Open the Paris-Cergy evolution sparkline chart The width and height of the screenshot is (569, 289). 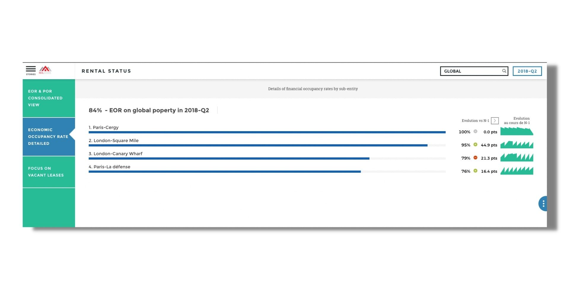point(517,131)
